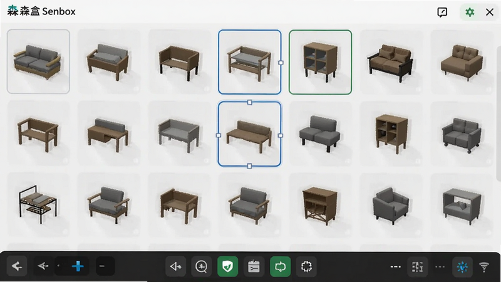This screenshot has height=282, width=501.
Task: Select the triangle flip tool icon
Action: coord(176,266)
